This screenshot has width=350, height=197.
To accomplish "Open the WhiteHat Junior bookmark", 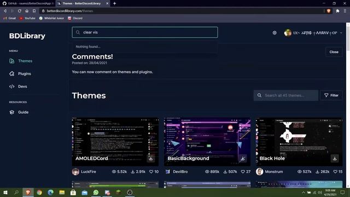I will (x=51, y=18).
